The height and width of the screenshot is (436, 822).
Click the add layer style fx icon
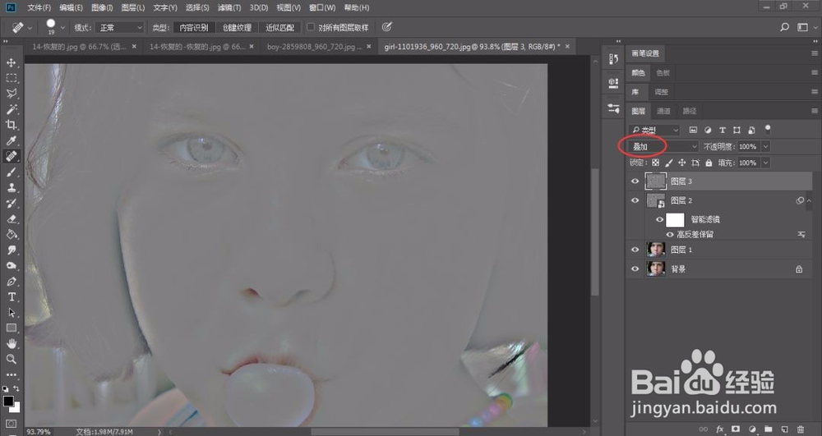pyautogui.click(x=720, y=429)
